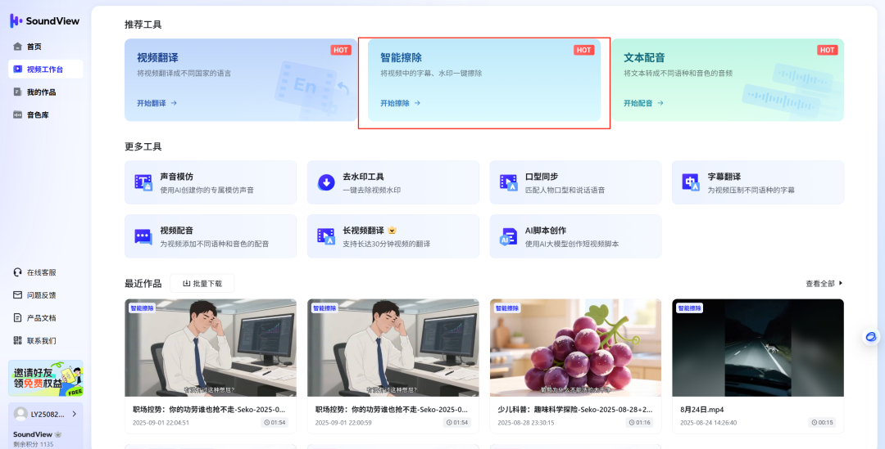Click the 产品文档 document icon

17,318
